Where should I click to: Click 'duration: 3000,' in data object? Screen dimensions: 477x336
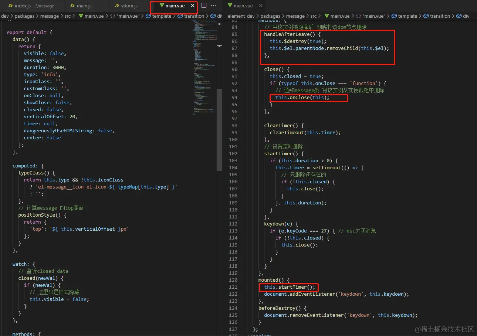45,68
